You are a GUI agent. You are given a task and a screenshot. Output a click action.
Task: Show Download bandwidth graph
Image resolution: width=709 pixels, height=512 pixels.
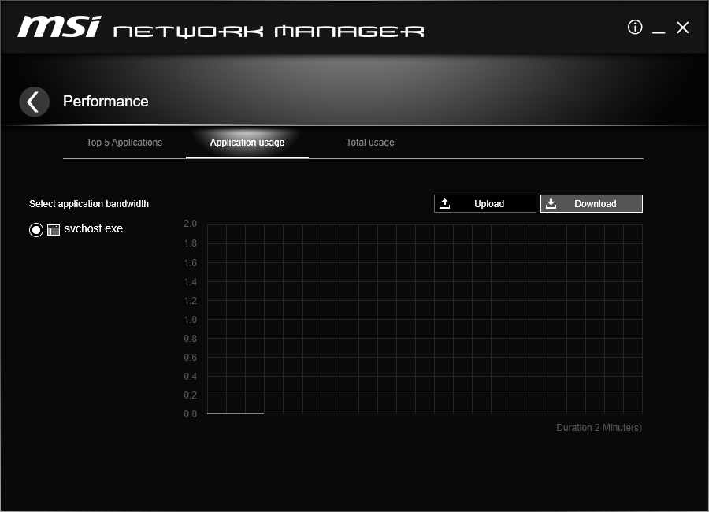[x=592, y=203]
